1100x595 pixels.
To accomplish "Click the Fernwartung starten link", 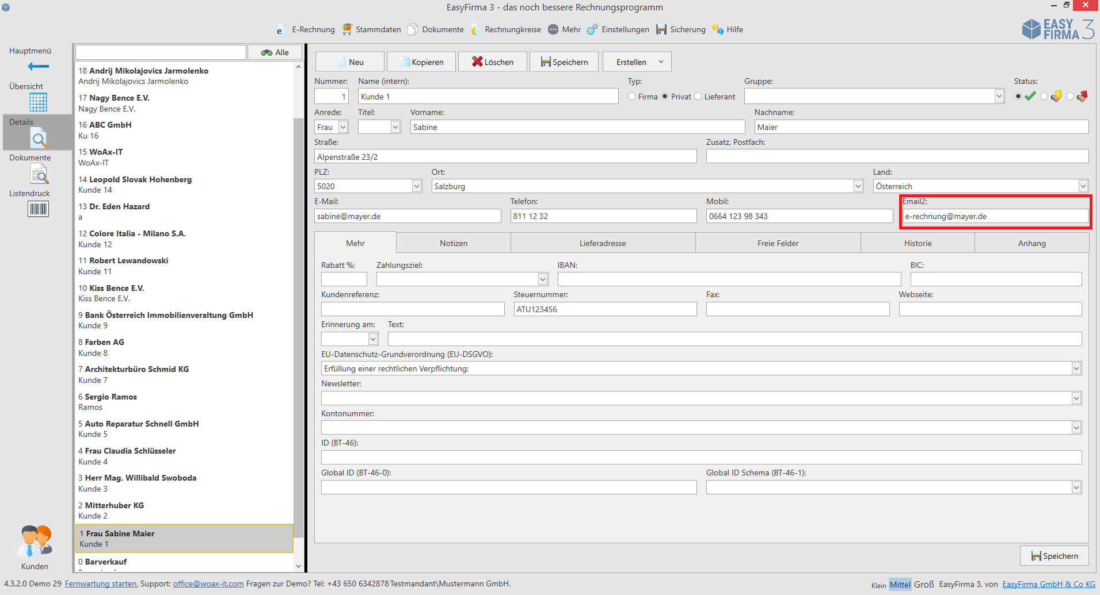I will tap(101, 584).
